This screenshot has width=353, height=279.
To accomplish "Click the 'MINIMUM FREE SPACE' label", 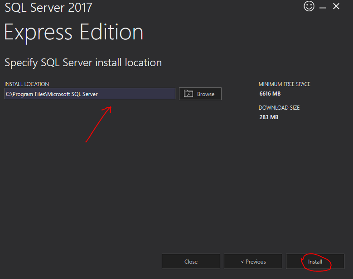I will [x=284, y=84].
